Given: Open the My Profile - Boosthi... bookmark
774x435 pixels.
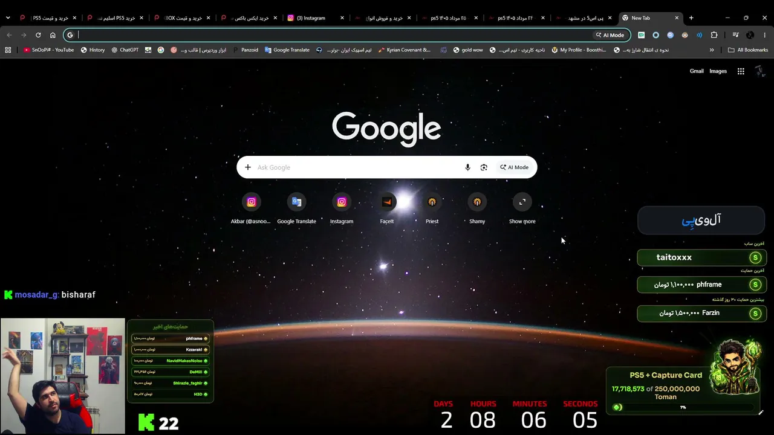Looking at the screenshot, I should pyautogui.click(x=579, y=50).
